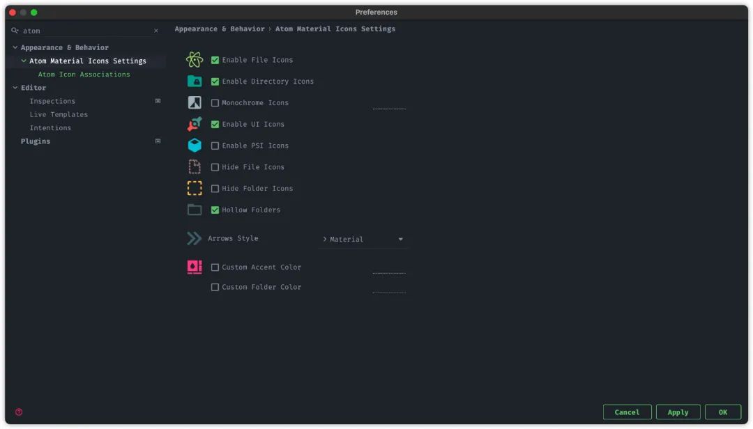Enable the Monochrome Icons checkbox
753x429 pixels.
(215, 102)
